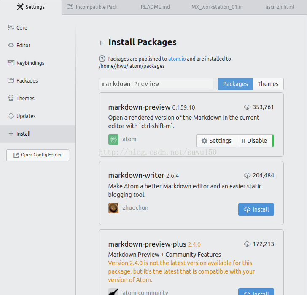Click the 172,213 download count text

click(263, 244)
